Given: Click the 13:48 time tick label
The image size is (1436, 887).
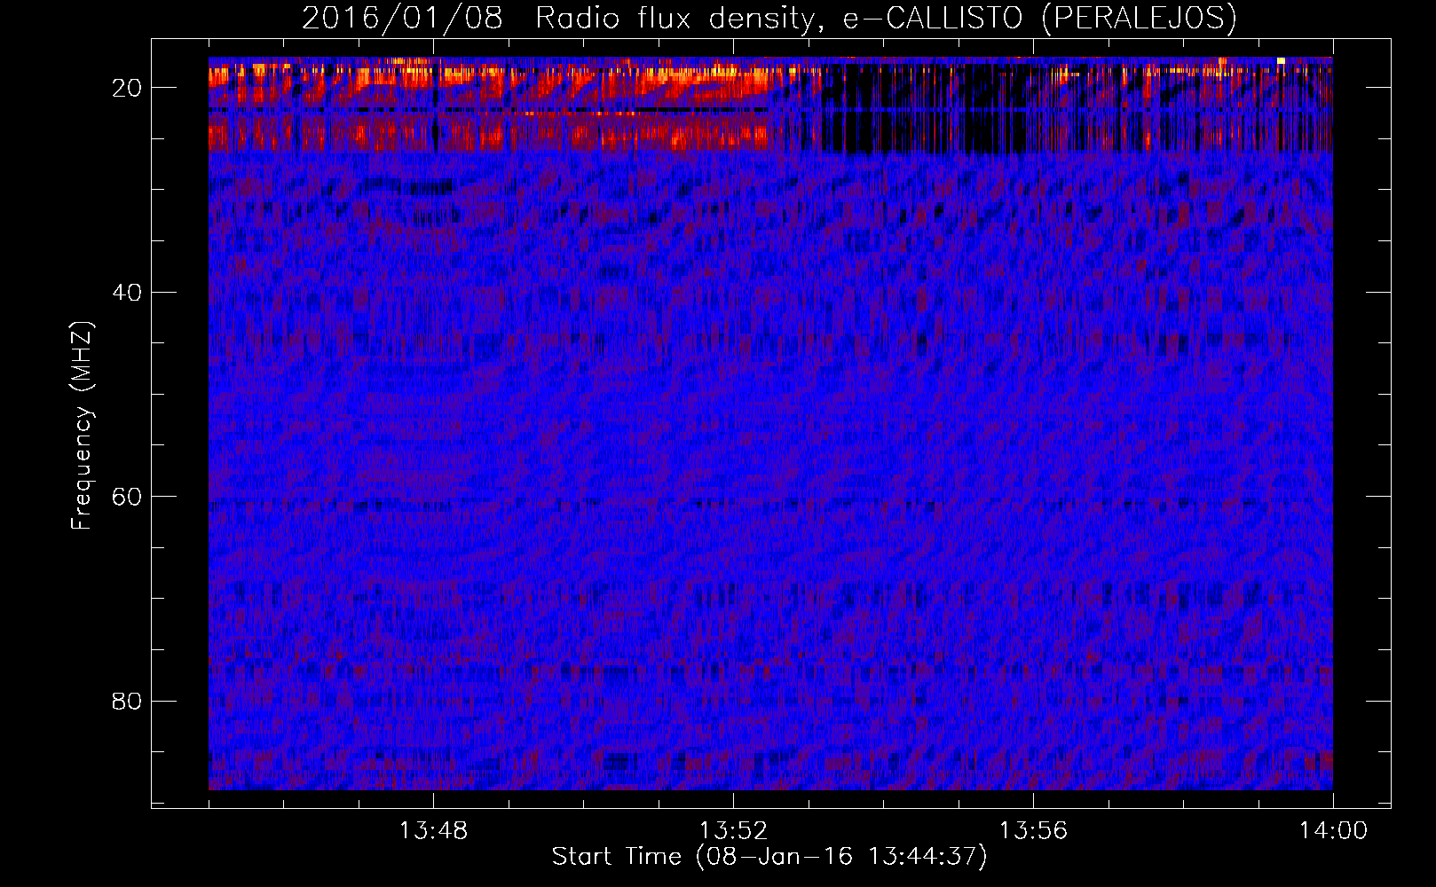Looking at the screenshot, I should [433, 831].
